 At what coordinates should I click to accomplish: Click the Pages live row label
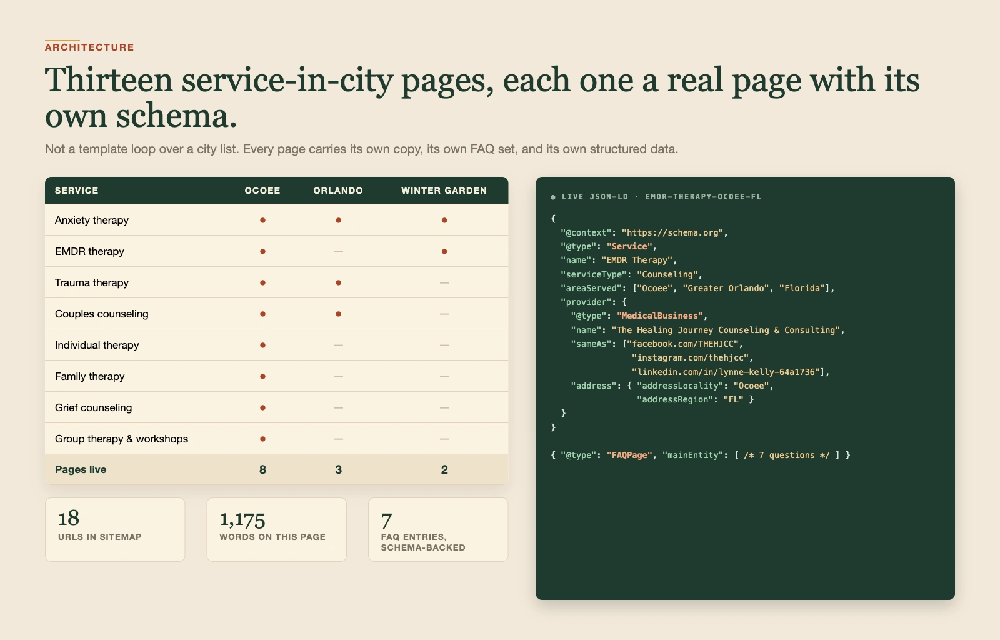click(x=81, y=469)
